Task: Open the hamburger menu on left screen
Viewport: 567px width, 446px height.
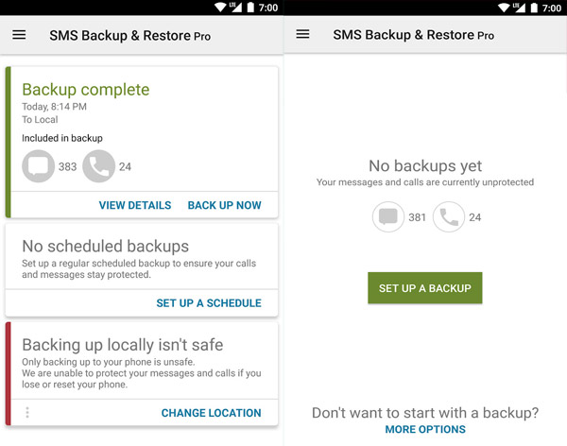Action: [x=19, y=35]
